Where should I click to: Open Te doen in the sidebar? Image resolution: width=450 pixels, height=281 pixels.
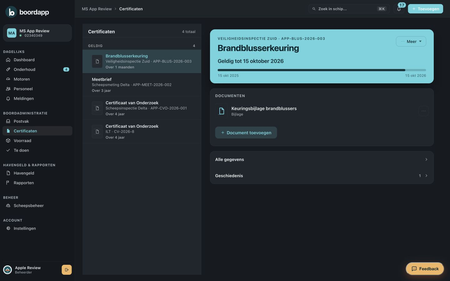point(37,150)
